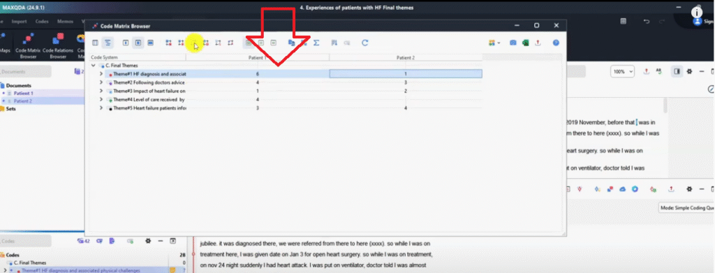Open the color scheme dropdown in matrix toolbar
715x273 pixels.
(x=494, y=43)
